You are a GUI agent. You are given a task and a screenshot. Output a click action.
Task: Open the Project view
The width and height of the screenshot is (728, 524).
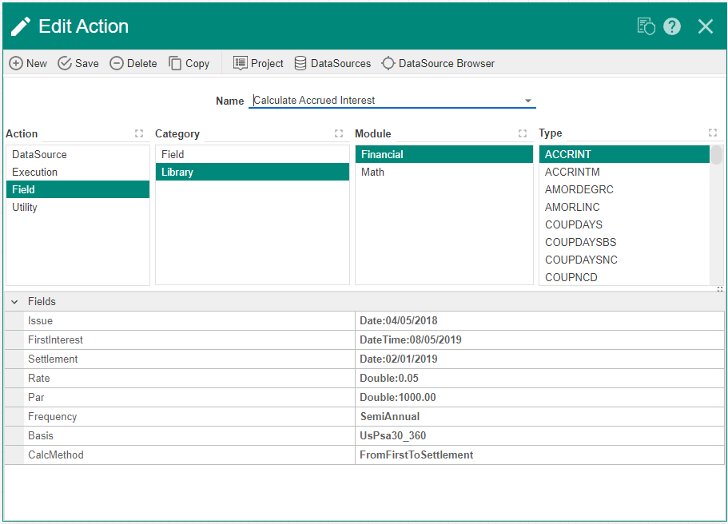pos(258,63)
